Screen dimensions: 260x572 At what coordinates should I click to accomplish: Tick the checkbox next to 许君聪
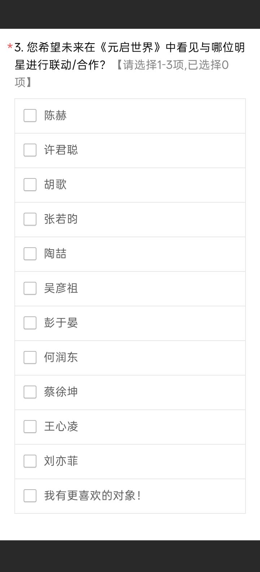point(30,150)
